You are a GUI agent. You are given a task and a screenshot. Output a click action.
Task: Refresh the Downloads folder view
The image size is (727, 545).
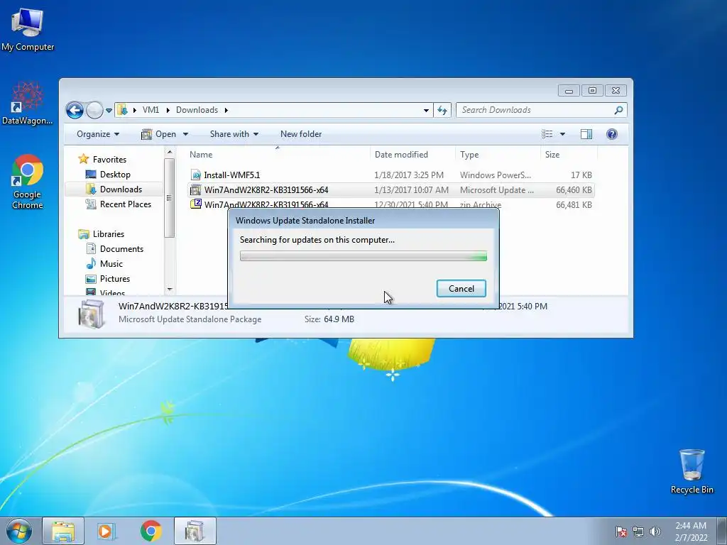[442, 110]
